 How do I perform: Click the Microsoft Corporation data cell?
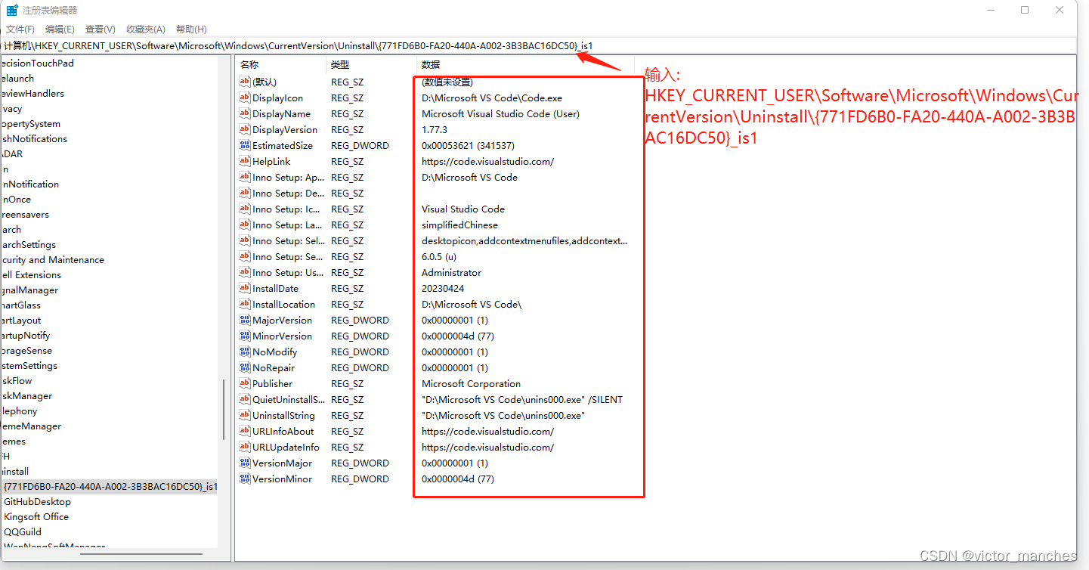click(x=471, y=383)
